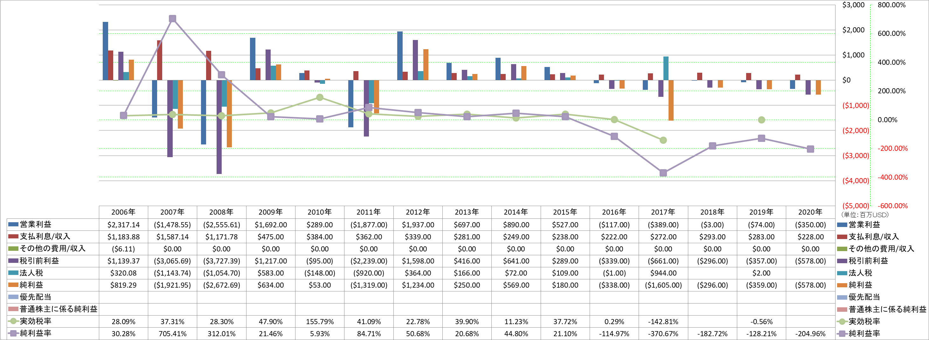Click the ($6.11) その他の費用 cell
The image size is (929, 340).
pos(123,249)
